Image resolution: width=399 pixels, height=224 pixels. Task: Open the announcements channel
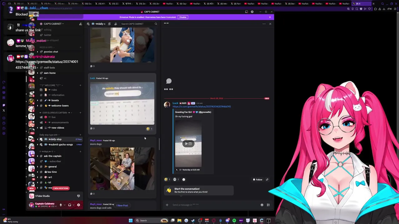tap(60, 122)
